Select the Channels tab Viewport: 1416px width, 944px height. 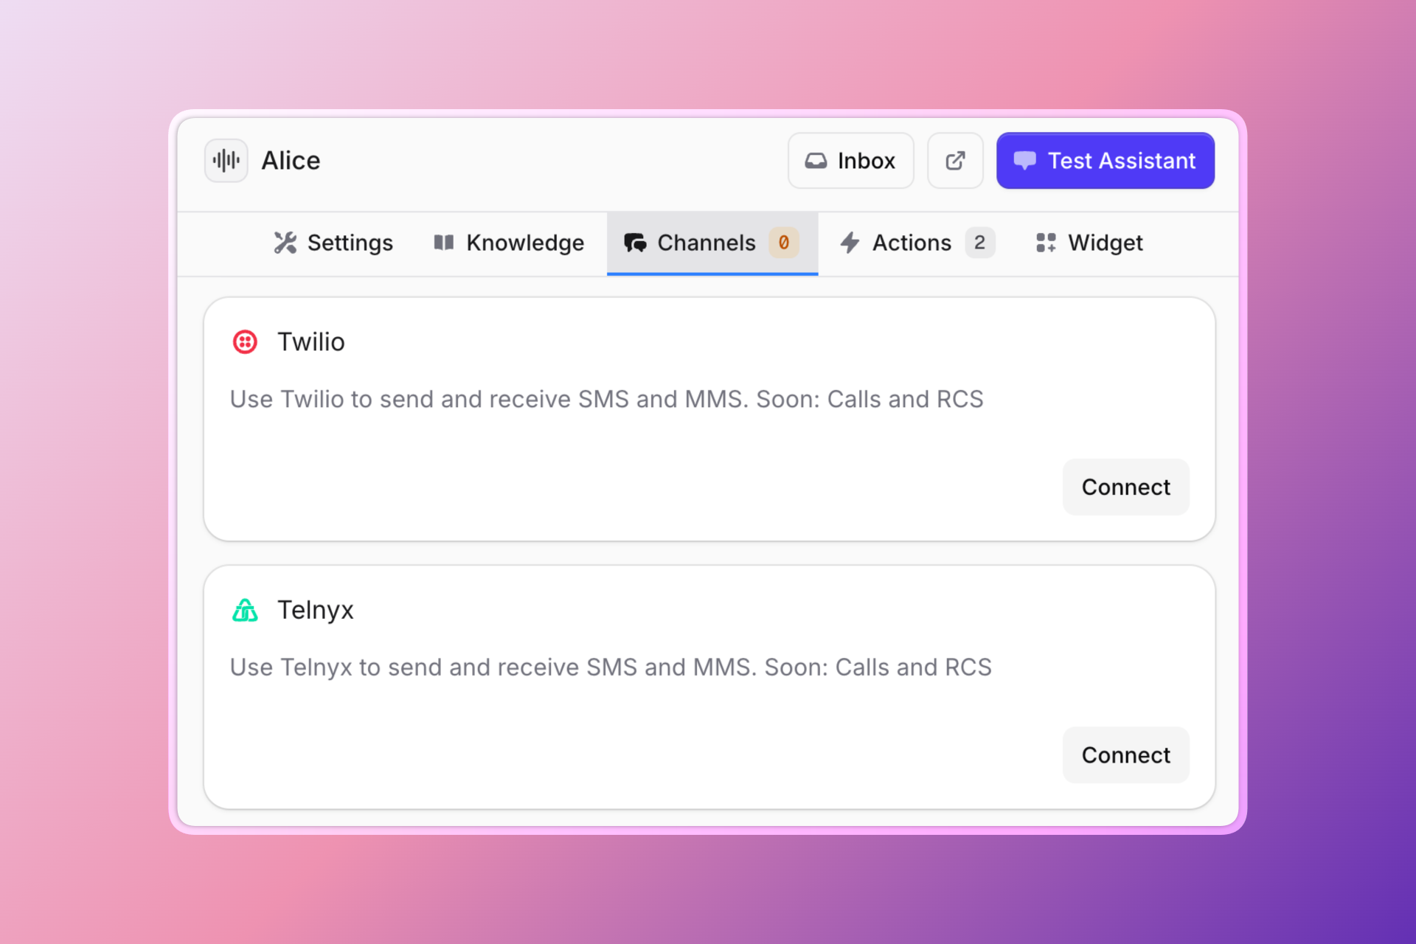point(712,243)
